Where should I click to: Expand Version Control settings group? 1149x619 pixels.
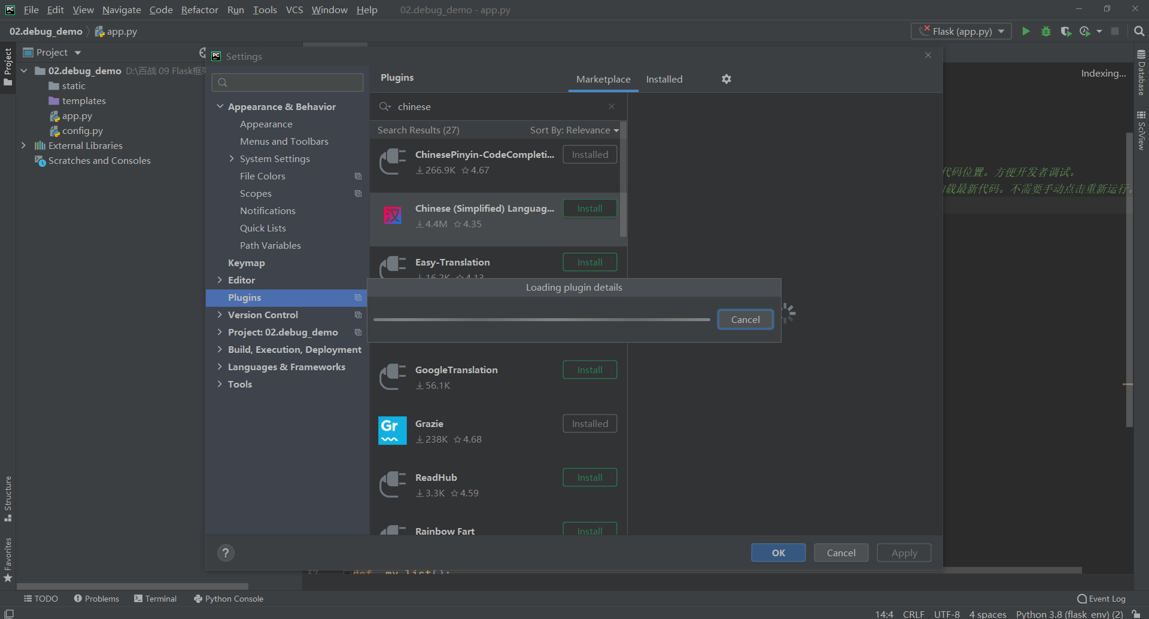220,315
